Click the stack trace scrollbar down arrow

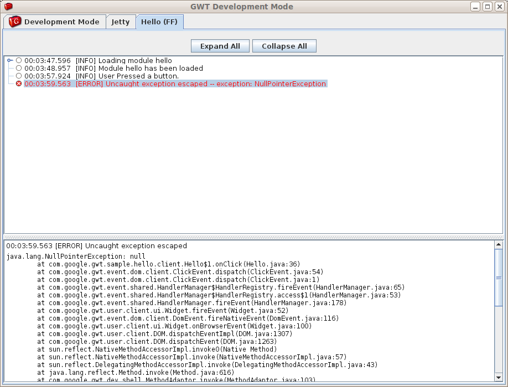click(x=499, y=377)
